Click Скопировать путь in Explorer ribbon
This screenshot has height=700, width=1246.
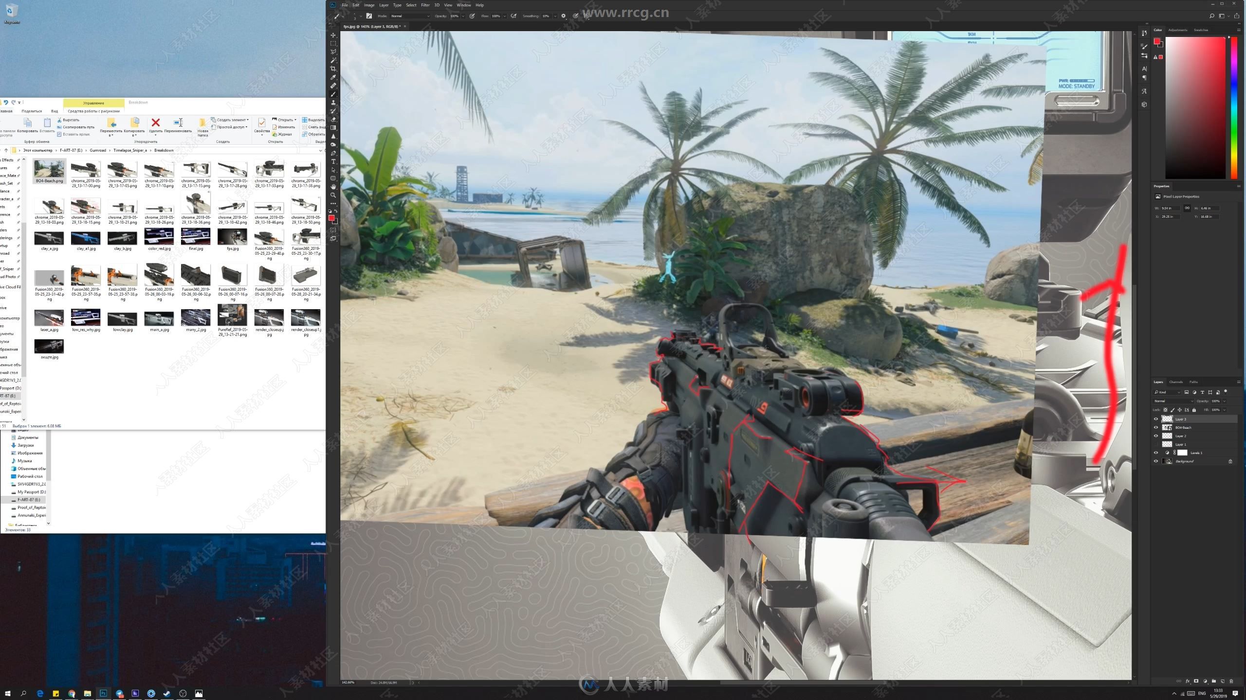coord(75,127)
